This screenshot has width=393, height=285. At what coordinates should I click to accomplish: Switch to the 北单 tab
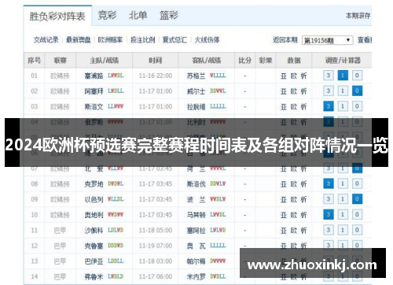pyautogui.click(x=138, y=15)
